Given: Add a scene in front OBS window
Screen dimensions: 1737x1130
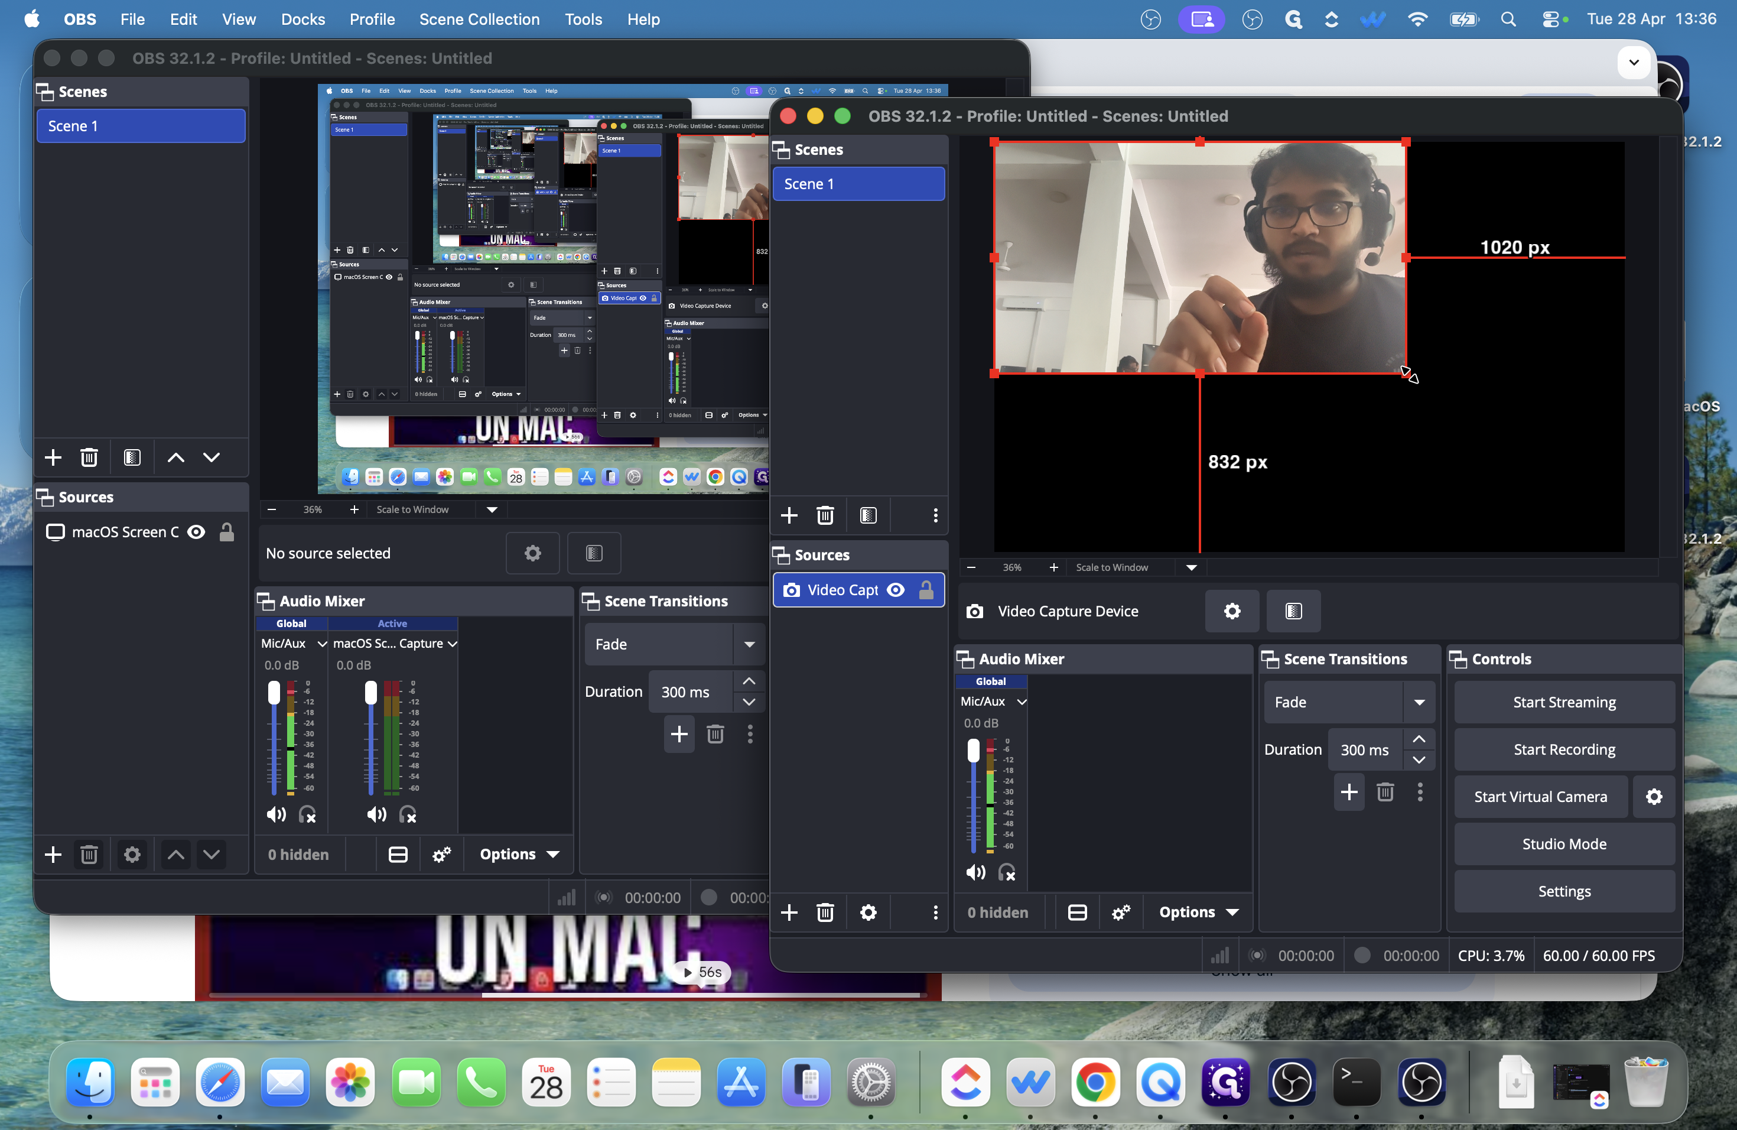Looking at the screenshot, I should click(789, 515).
